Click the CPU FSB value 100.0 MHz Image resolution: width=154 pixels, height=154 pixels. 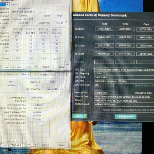(x=124, y=81)
